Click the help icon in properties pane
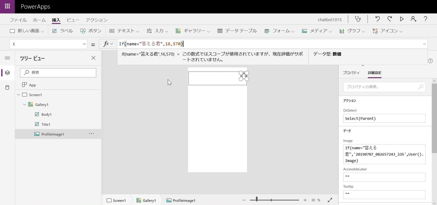437x205 pixels. pos(430,61)
